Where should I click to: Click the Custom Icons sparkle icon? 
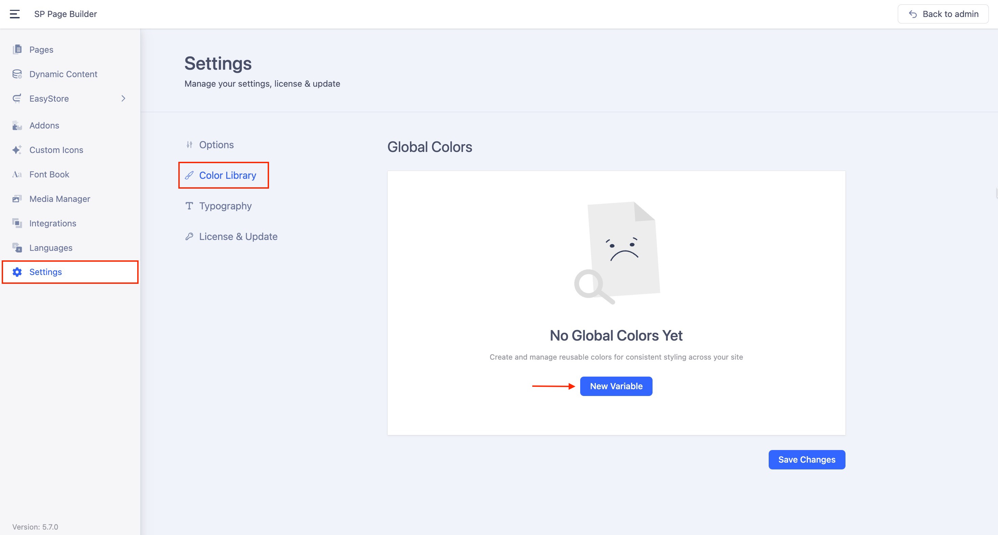[x=17, y=150]
